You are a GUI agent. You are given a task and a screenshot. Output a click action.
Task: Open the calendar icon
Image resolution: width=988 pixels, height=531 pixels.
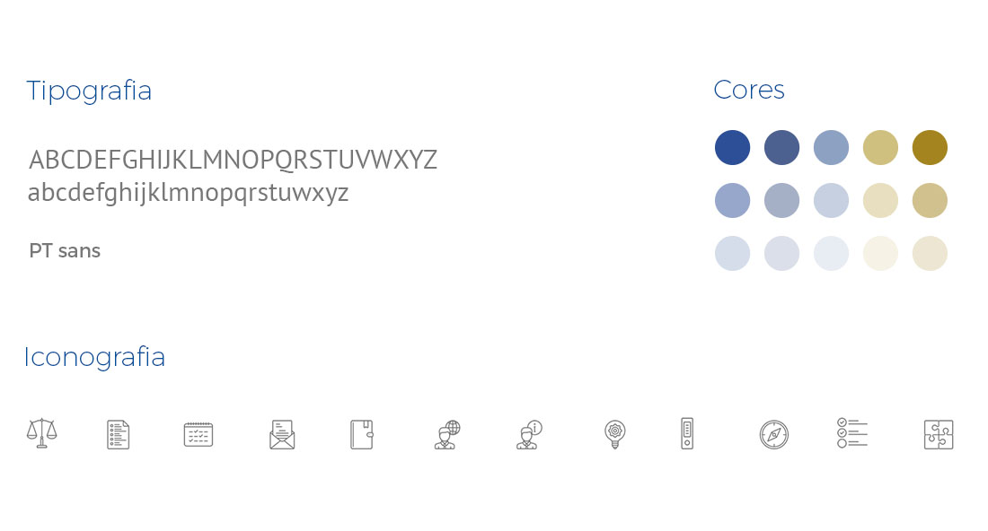pos(198,434)
